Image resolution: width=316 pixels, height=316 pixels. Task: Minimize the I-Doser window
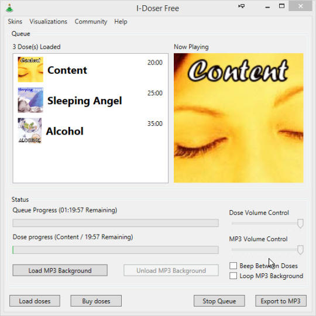(x=267, y=7)
